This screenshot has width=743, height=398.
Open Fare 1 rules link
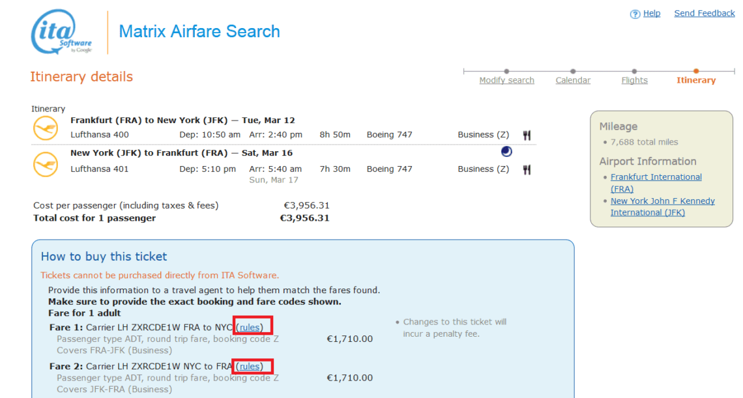pos(249,328)
